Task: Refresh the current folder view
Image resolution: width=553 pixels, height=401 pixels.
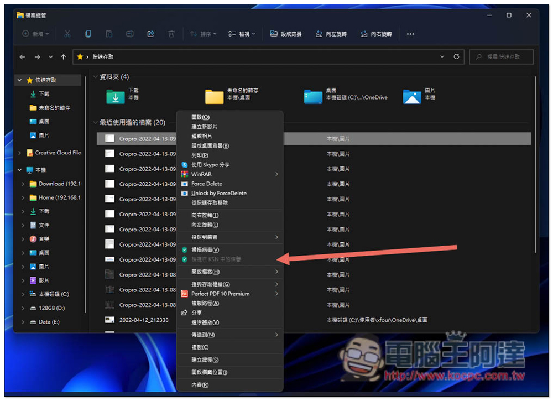Action: point(456,56)
